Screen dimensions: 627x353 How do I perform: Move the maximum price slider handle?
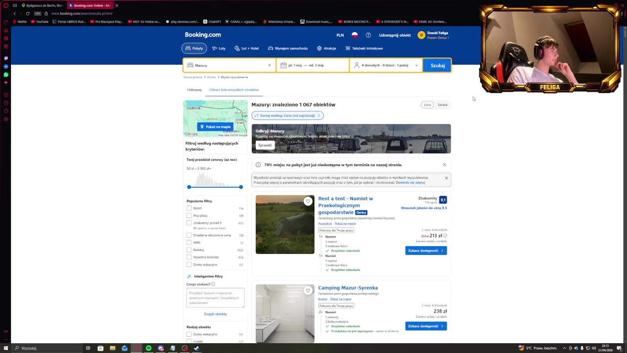click(x=241, y=187)
